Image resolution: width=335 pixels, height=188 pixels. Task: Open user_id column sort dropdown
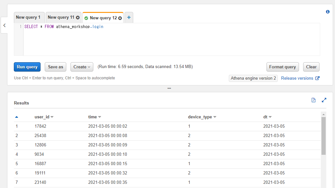[52, 117]
